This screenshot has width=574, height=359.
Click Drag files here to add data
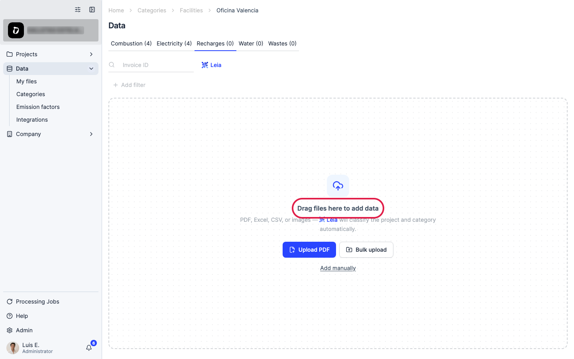click(338, 208)
